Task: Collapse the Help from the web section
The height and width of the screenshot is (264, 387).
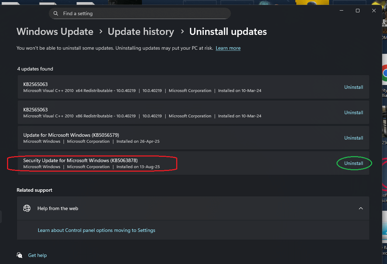Action: pos(361,208)
